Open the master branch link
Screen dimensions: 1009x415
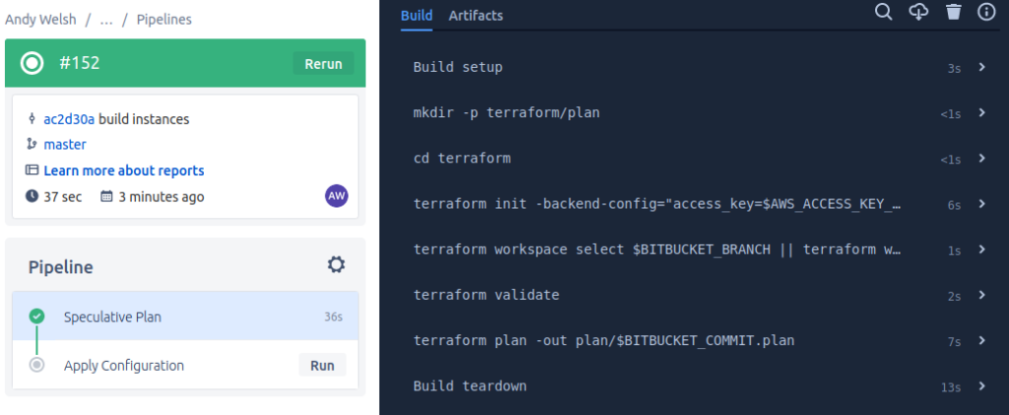tap(65, 145)
